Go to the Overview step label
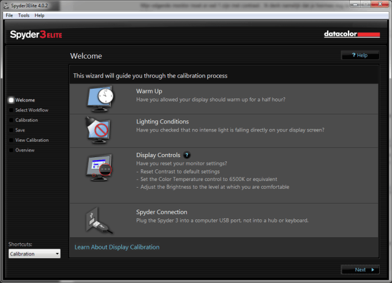The height and width of the screenshot is (283, 392). point(25,150)
